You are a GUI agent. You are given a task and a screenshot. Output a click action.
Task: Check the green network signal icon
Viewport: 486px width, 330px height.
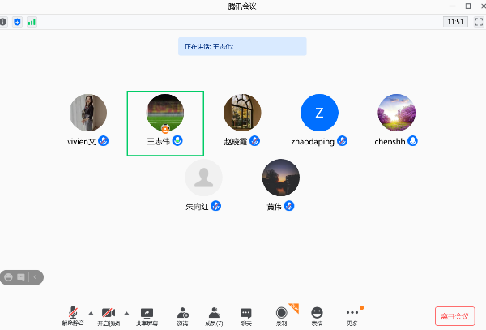coord(32,22)
